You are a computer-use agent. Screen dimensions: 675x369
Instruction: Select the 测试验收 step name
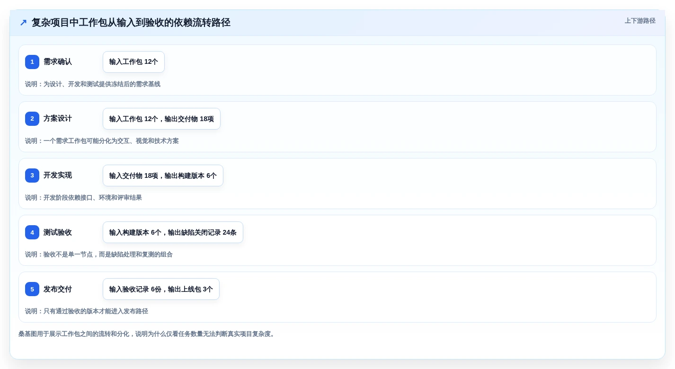click(58, 232)
